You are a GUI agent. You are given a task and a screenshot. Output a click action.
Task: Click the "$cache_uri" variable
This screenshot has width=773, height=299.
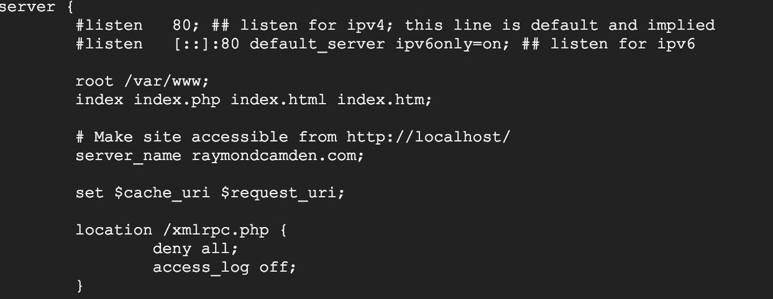point(162,193)
